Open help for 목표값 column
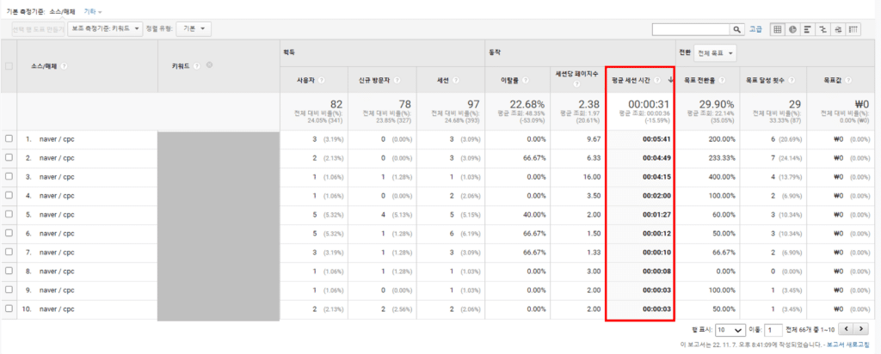881x354 pixels. pyautogui.click(x=847, y=80)
